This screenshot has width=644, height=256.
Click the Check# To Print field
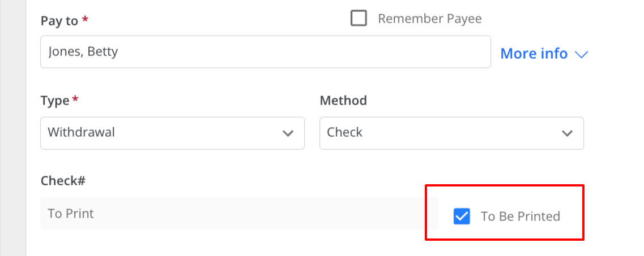[239, 214]
